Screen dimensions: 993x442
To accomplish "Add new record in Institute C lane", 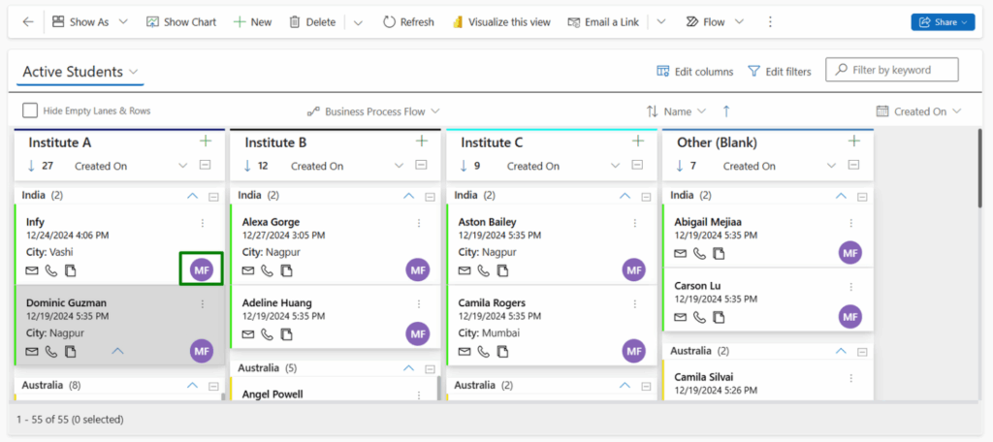I will point(638,141).
